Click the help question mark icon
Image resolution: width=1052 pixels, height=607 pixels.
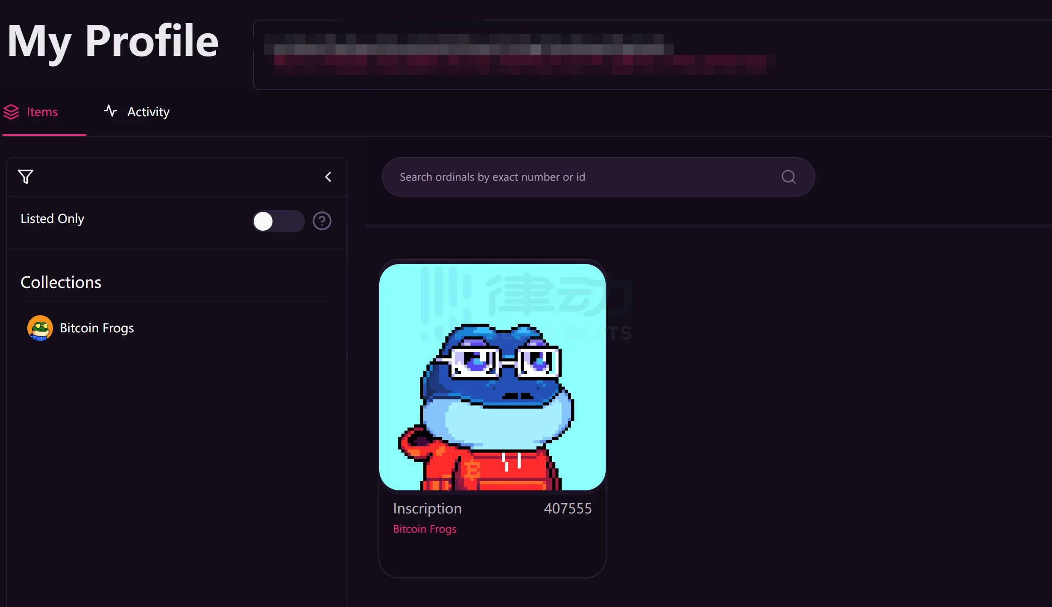[x=322, y=221]
